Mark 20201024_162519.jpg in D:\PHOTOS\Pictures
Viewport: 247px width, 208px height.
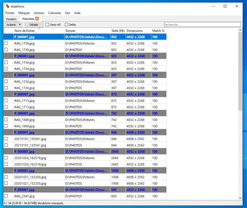(x=6, y=158)
